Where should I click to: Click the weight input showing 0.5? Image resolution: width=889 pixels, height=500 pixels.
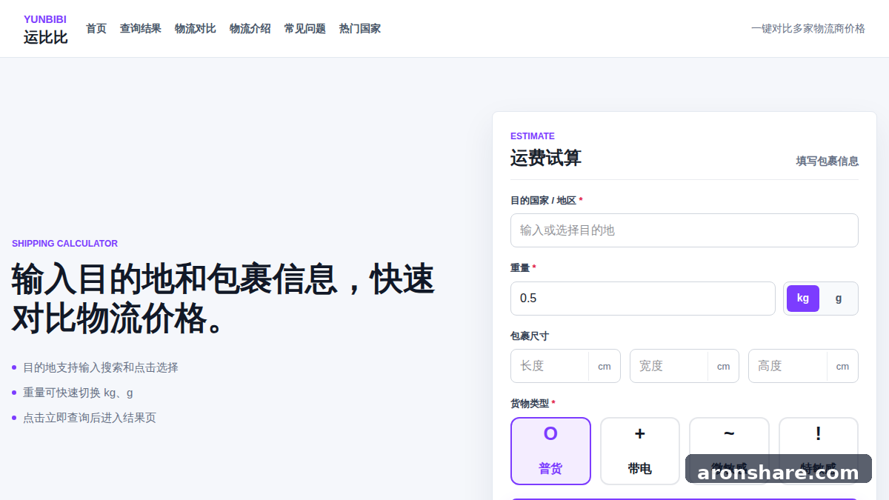[643, 299]
